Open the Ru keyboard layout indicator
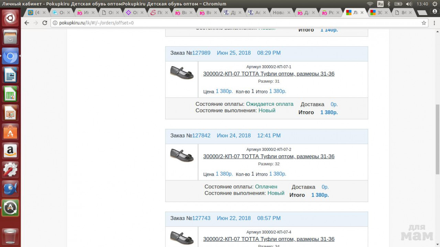Viewport: 440px width, 247px height. [x=380, y=4]
